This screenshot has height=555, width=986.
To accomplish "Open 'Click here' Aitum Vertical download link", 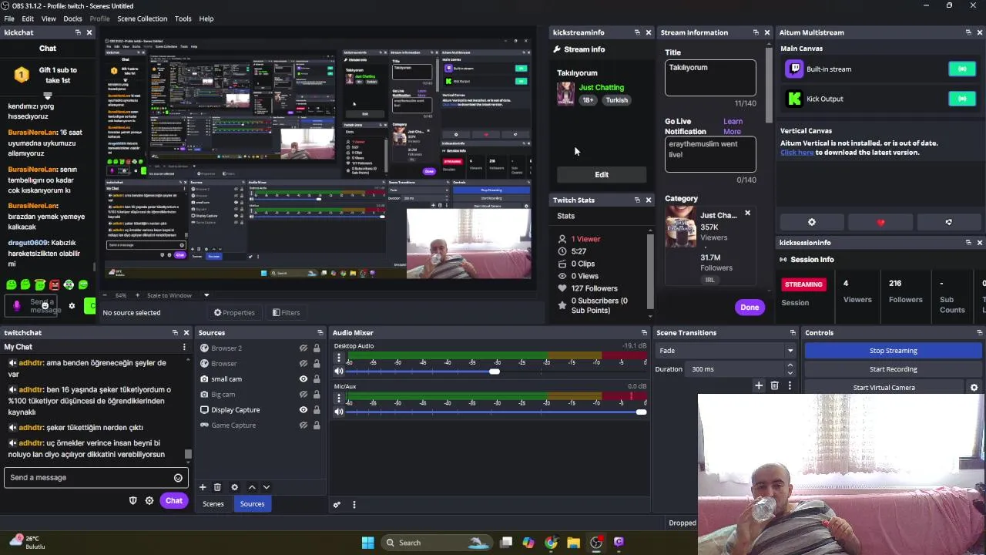I will (797, 153).
